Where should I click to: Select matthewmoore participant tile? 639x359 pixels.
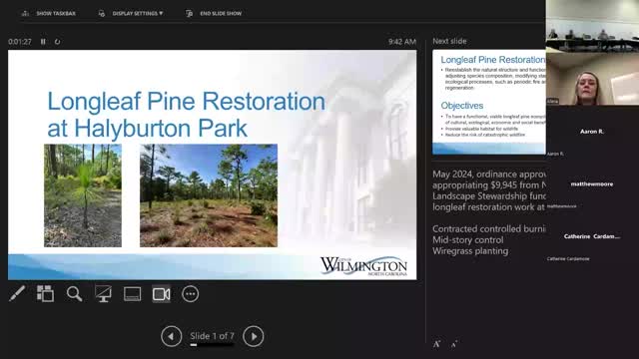(592, 183)
